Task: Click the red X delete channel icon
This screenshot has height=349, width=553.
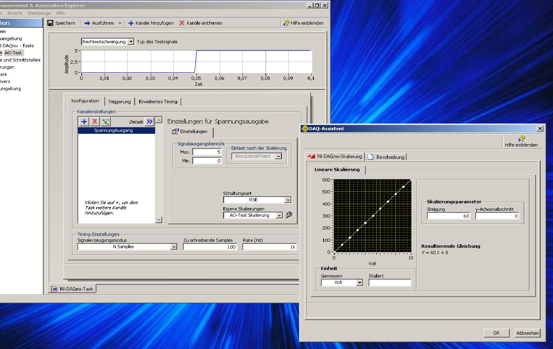Action: pyautogui.click(x=94, y=121)
